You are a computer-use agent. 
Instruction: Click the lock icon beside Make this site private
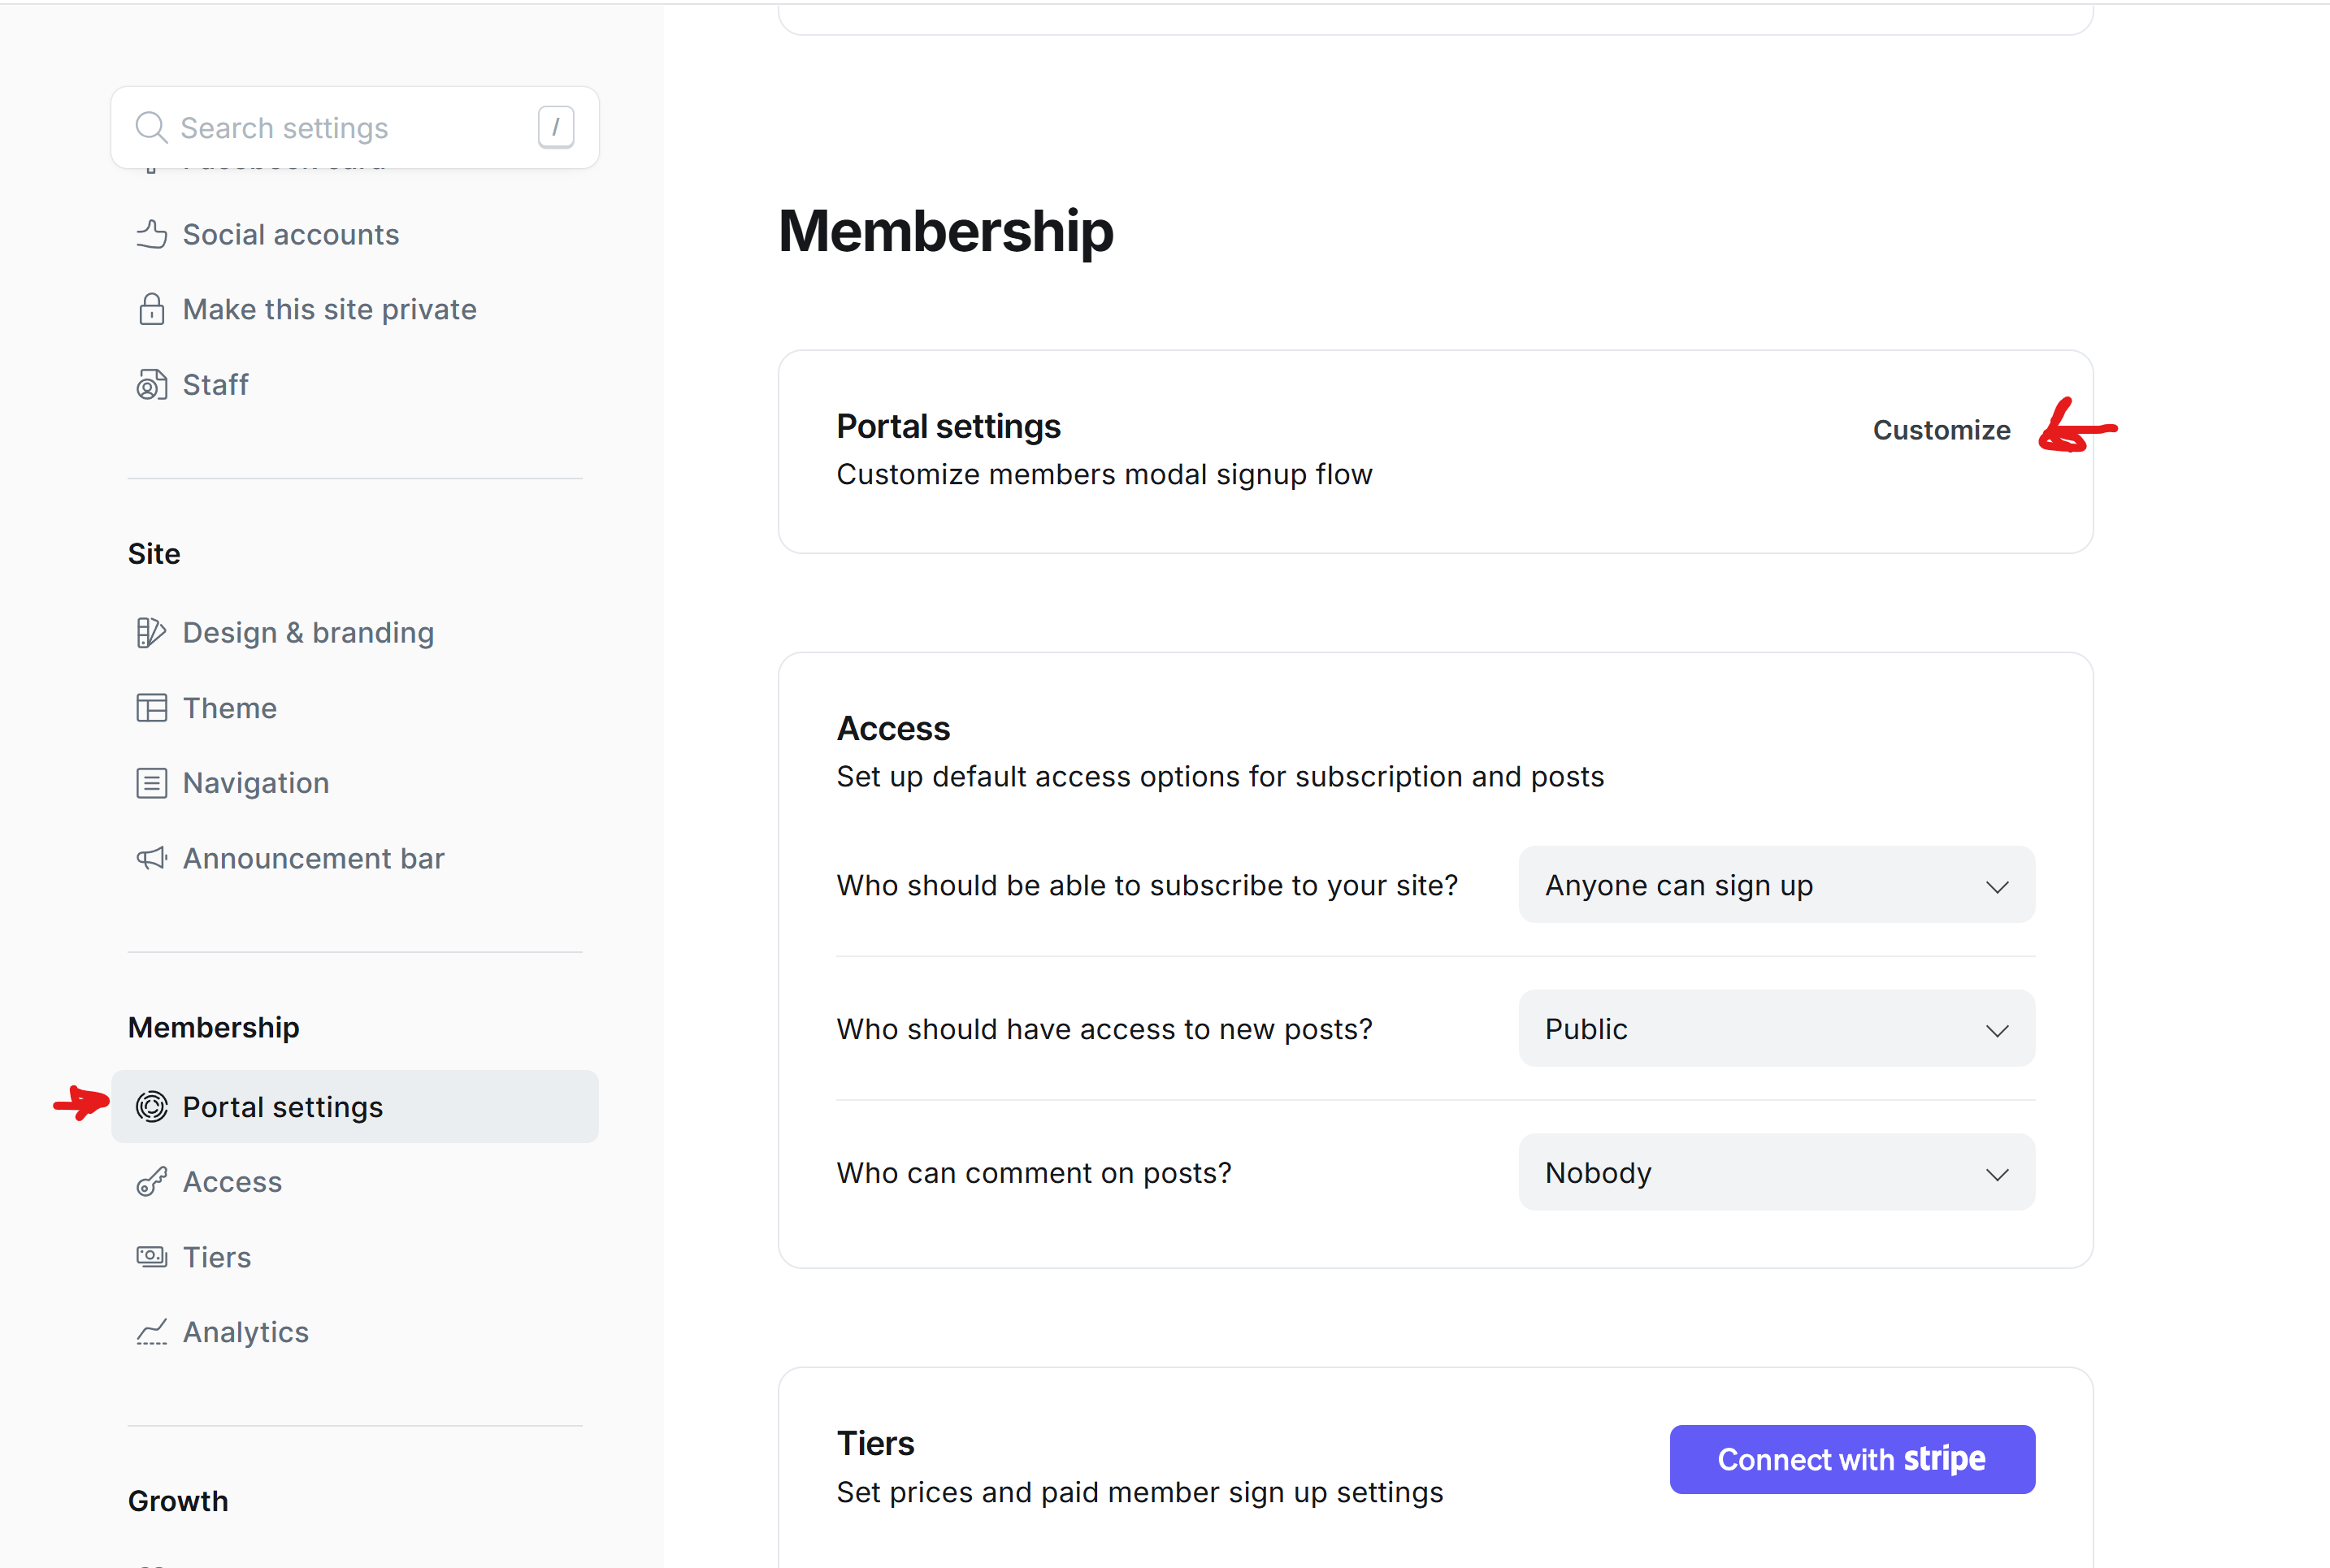(151, 309)
